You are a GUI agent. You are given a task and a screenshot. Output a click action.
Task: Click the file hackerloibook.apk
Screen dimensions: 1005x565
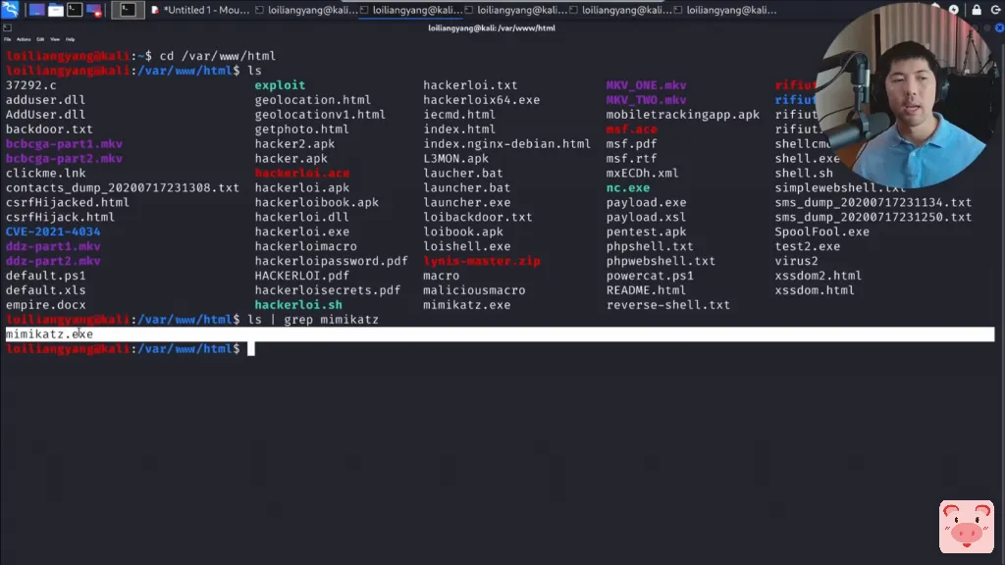pos(317,202)
